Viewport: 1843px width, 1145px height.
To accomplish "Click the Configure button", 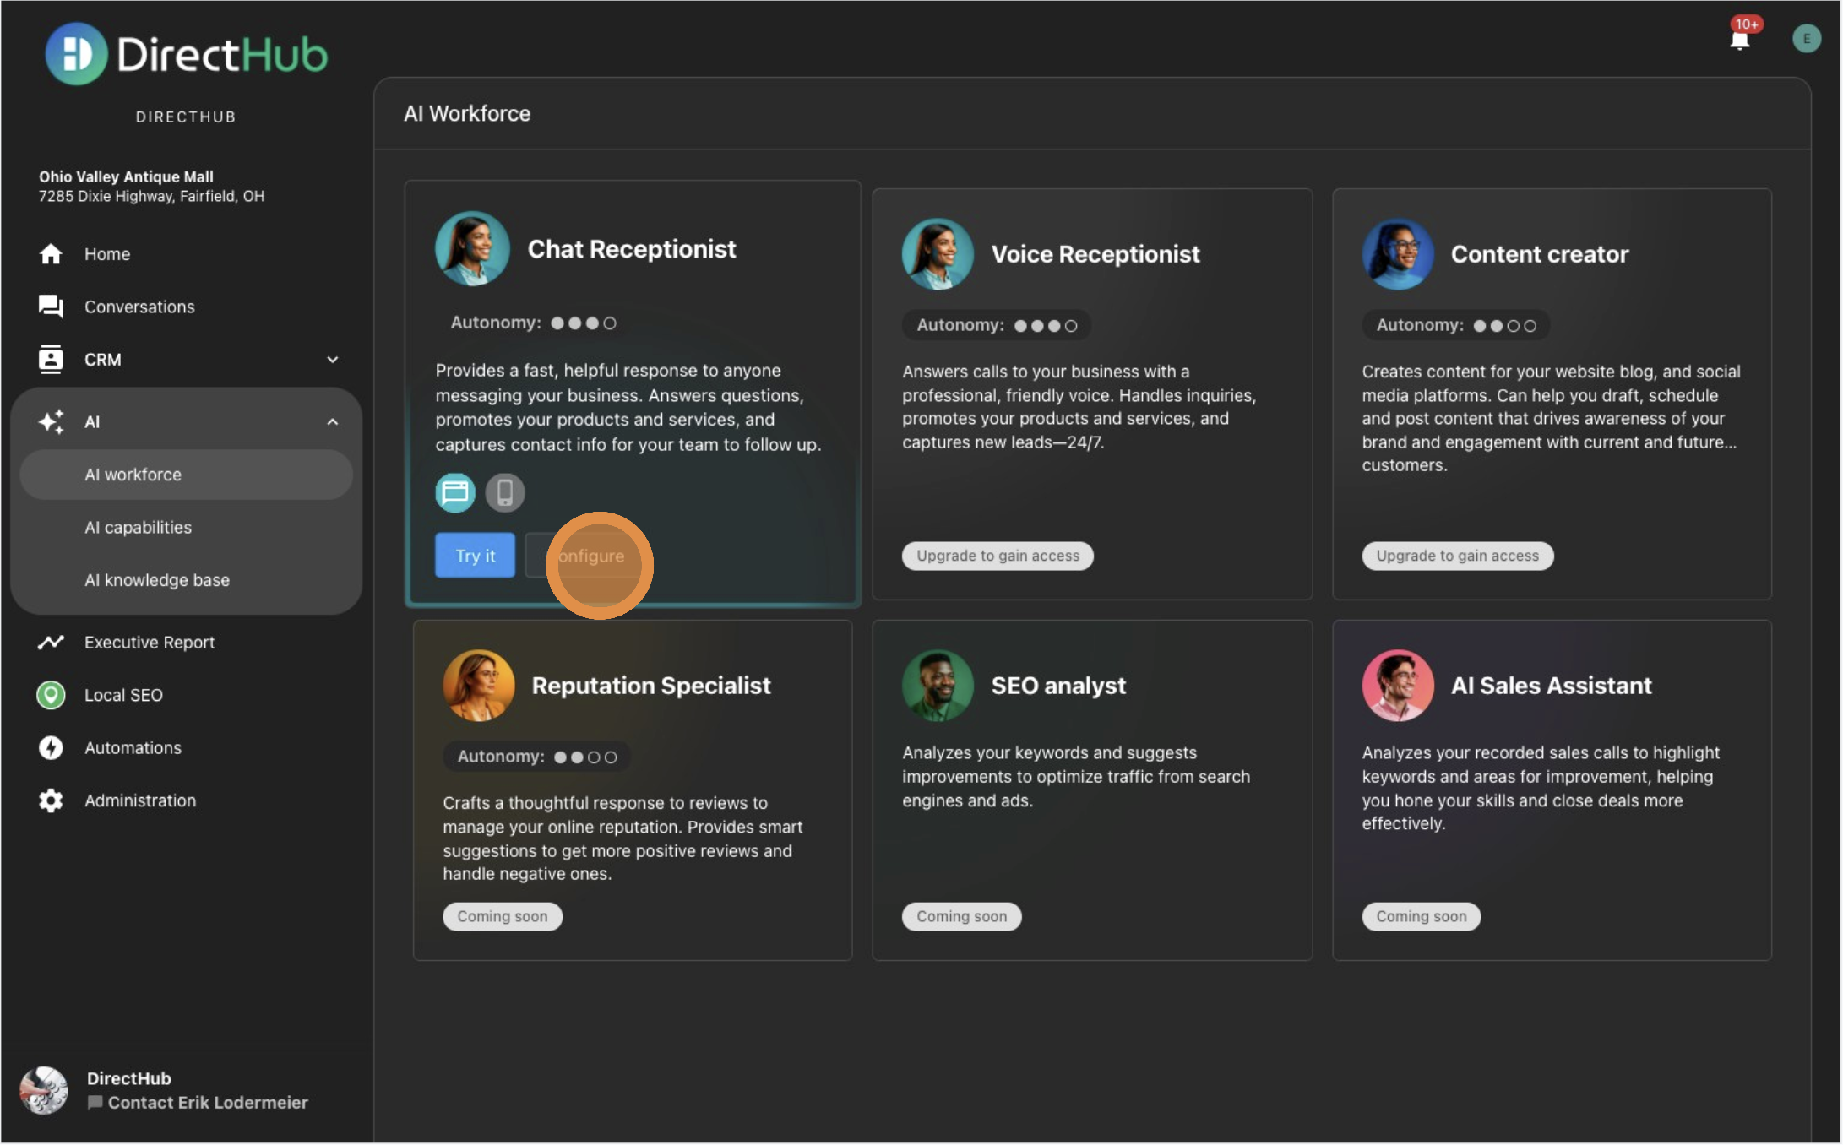I will click(583, 556).
